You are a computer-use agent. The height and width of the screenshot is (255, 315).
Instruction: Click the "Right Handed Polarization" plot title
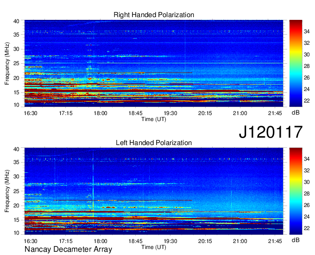coord(154,15)
